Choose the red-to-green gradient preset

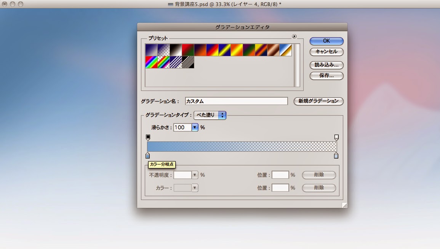pyautogui.click(x=188, y=50)
